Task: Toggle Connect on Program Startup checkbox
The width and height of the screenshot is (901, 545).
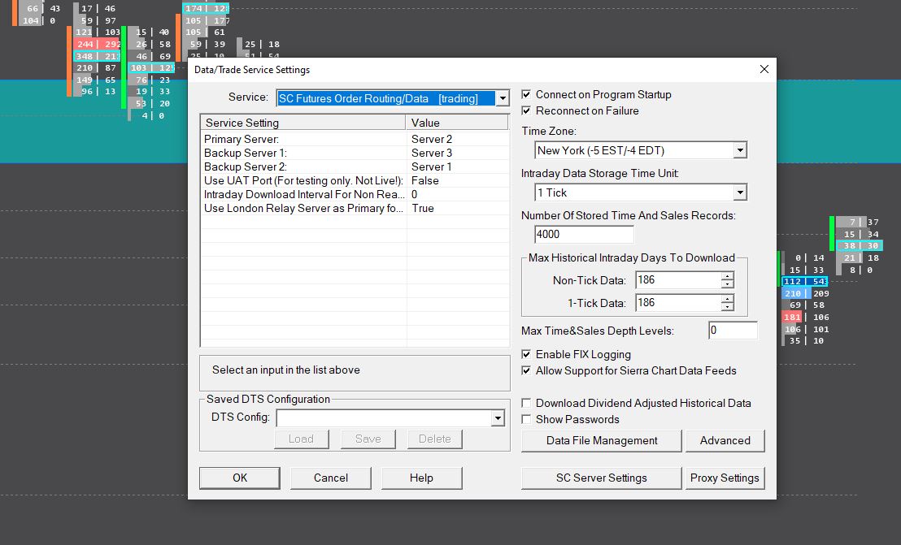Action: pos(526,94)
